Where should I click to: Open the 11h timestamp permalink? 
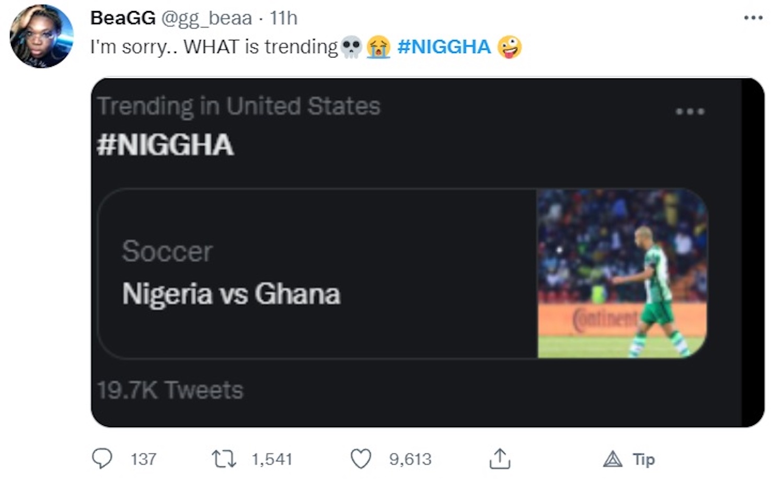pos(283,18)
